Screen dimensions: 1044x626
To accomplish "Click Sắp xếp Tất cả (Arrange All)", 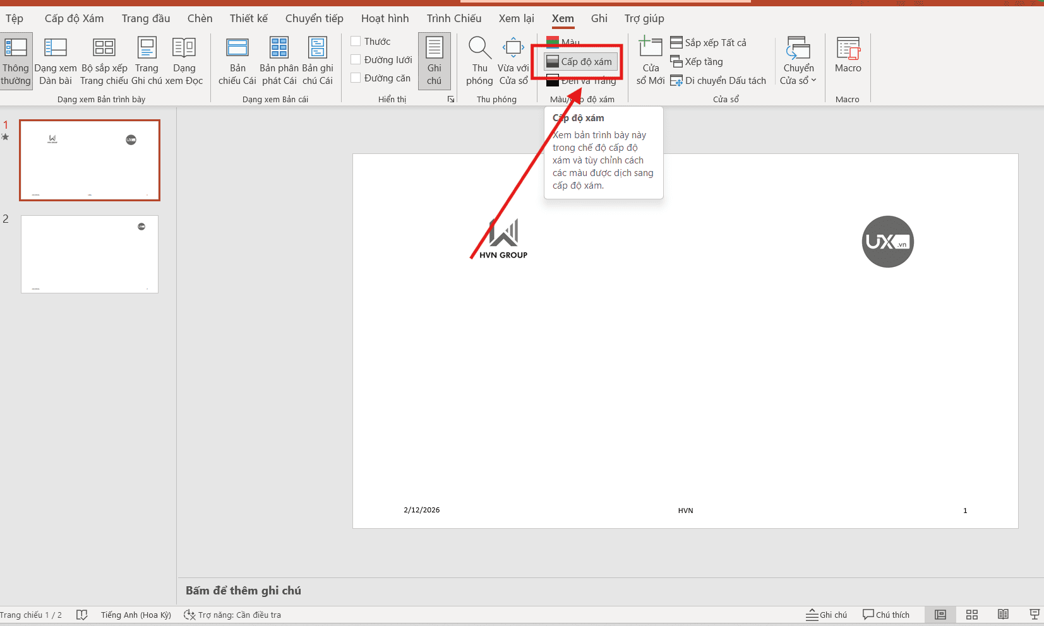I will 709,42.
